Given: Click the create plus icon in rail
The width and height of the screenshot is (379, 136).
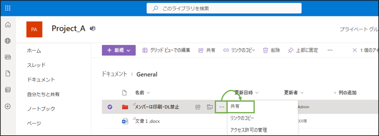Looking at the screenshot, I should coord(8,106).
